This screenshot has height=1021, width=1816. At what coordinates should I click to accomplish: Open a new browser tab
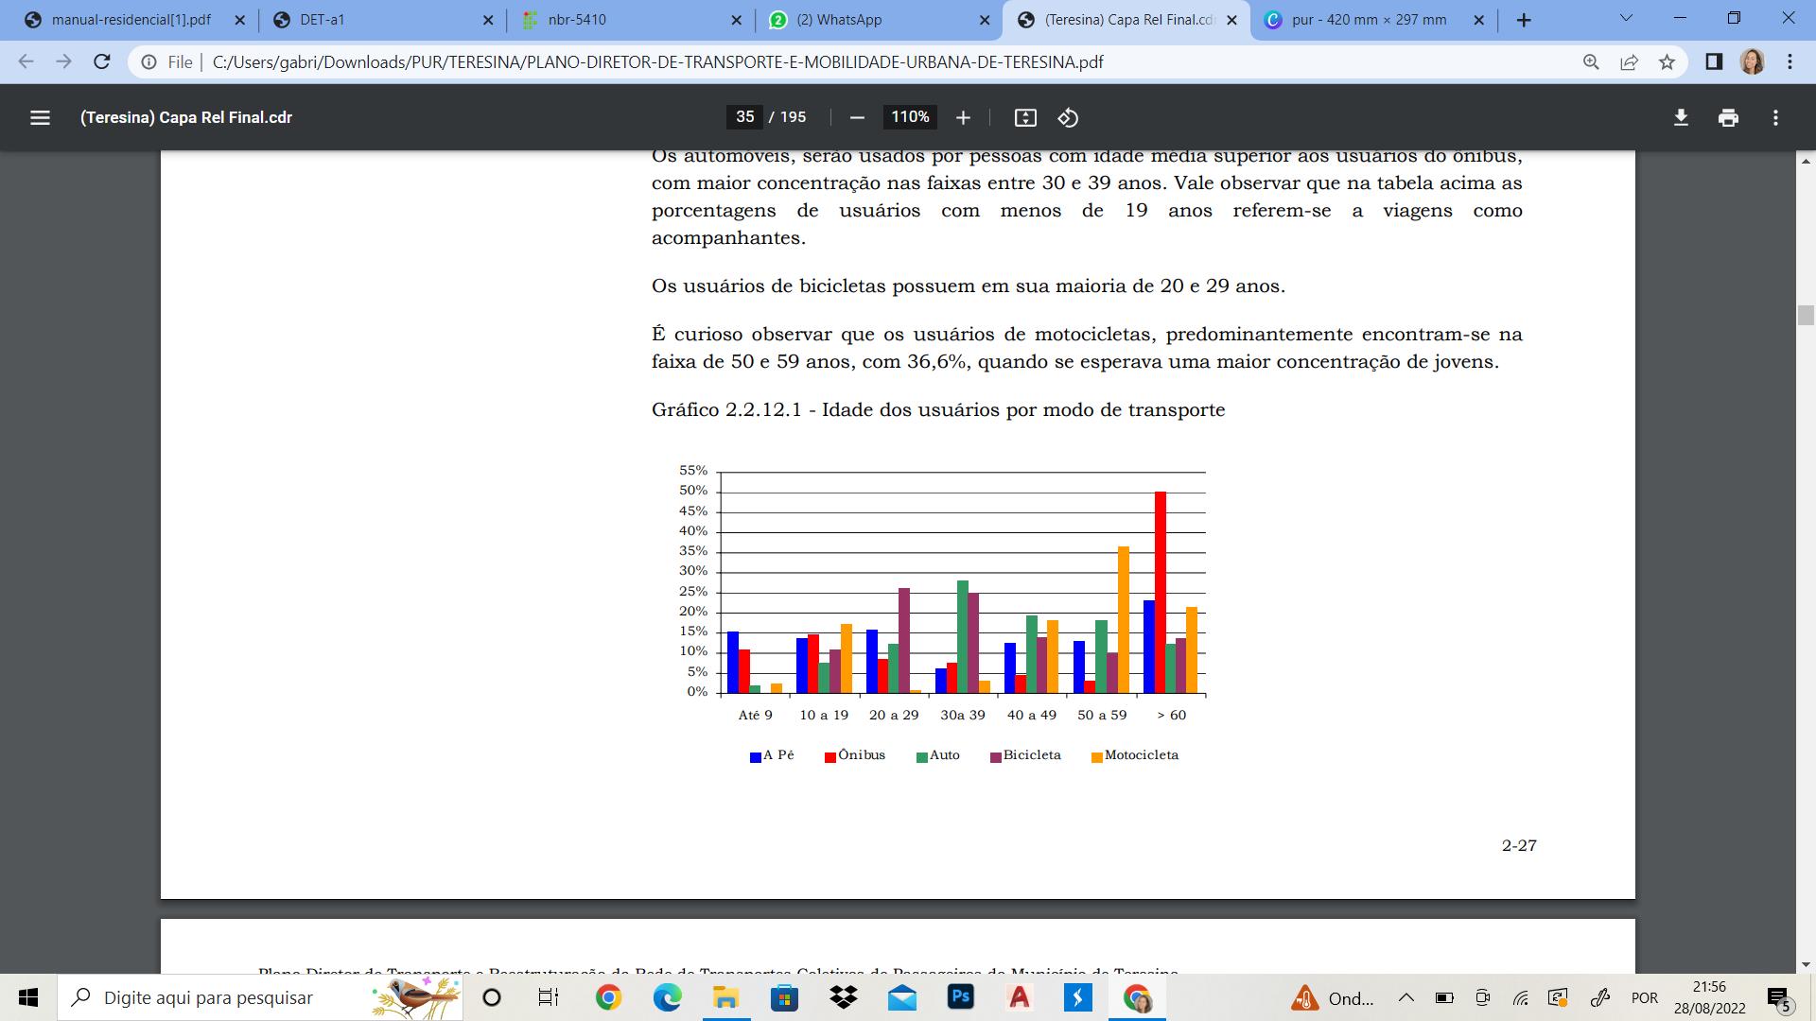(1523, 20)
